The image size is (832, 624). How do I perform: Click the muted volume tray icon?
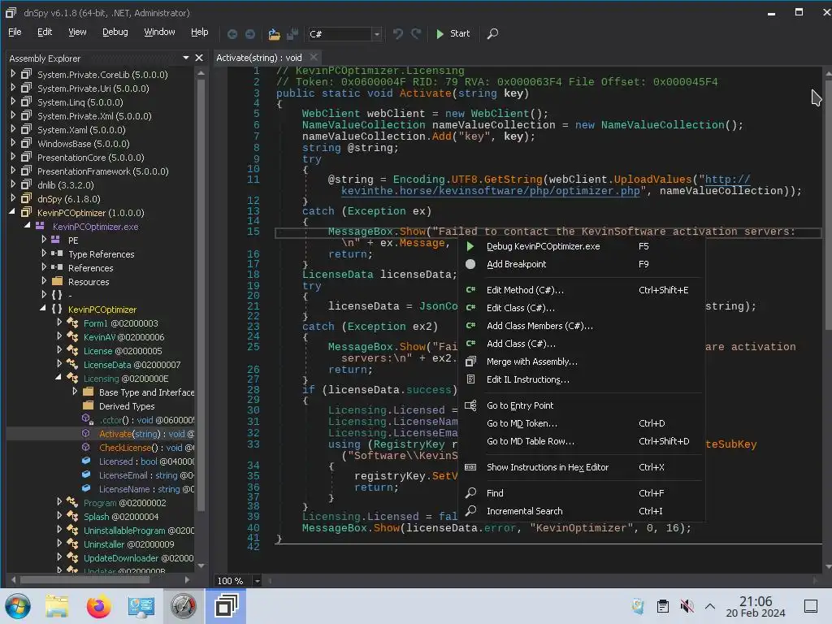[x=687, y=606]
